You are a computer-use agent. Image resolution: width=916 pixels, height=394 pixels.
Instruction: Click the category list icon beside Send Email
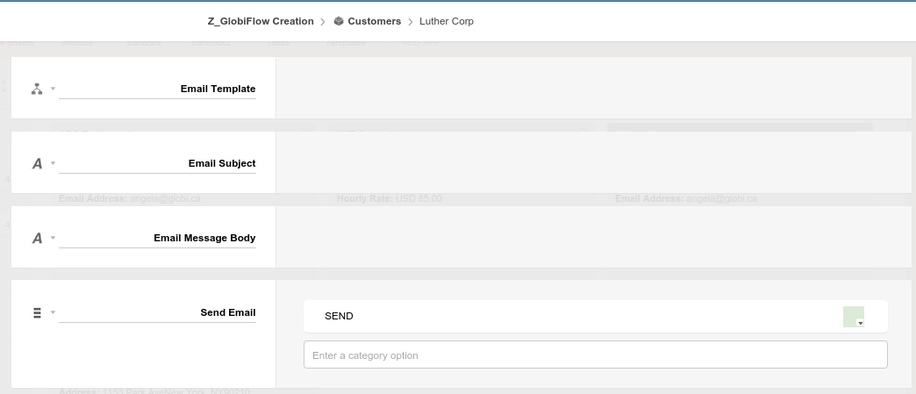pos(37,312)
